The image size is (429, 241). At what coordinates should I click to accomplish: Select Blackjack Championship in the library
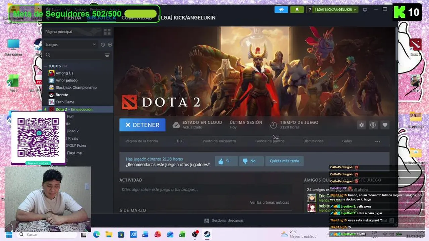(76, 87)
